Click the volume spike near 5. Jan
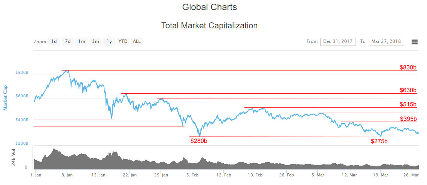The height and width of the screenshot is (185, 427). (x=54, y=150)
